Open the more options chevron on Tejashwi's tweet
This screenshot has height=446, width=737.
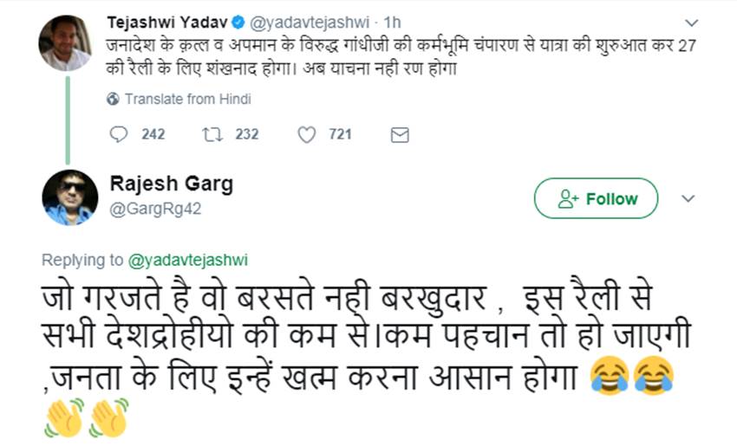point(690,22)
